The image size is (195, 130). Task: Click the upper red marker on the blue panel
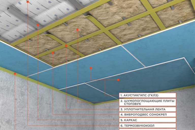91,68
